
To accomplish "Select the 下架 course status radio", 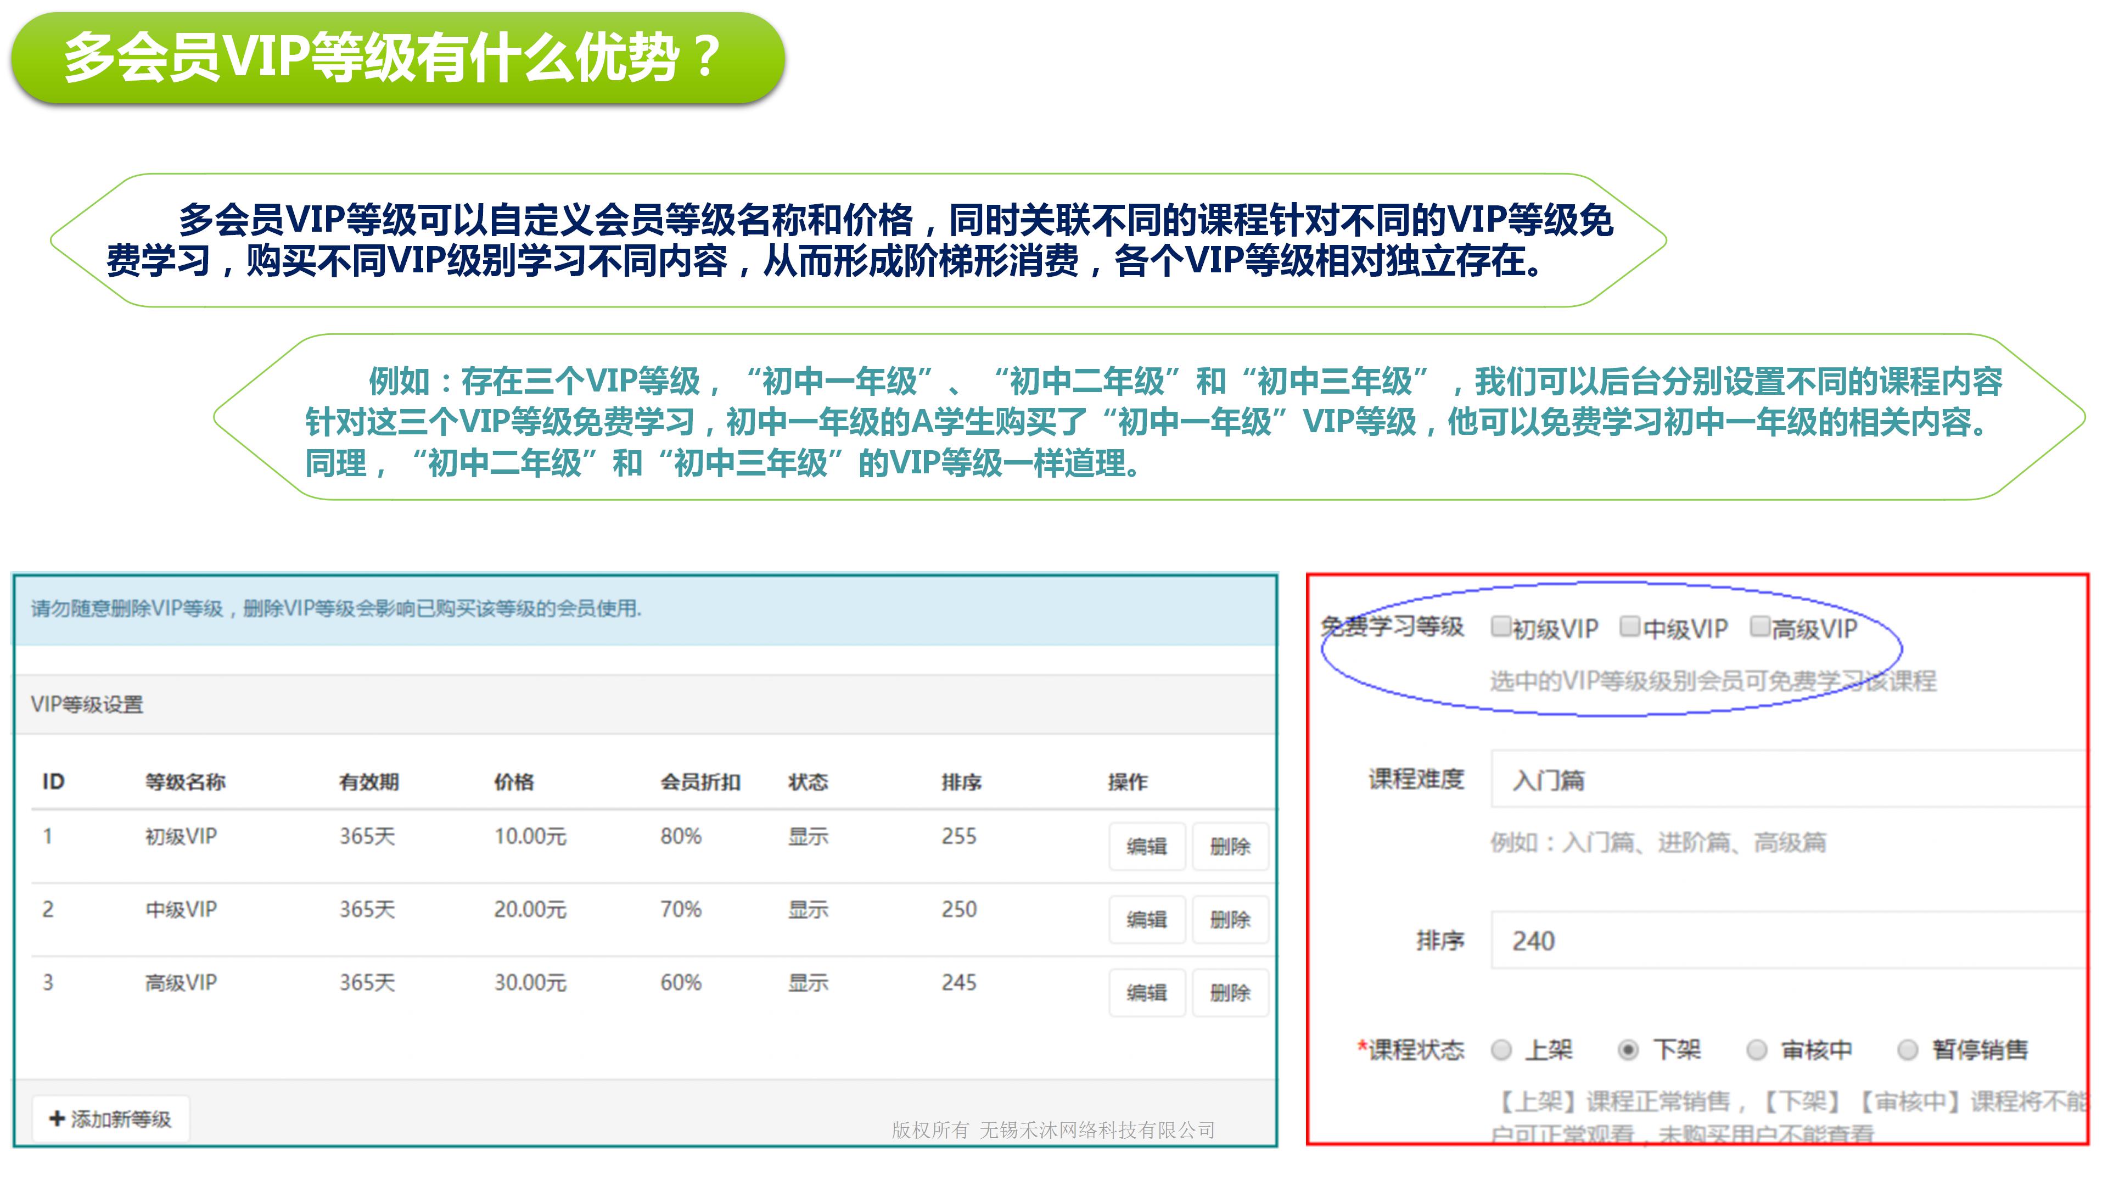I will [x=1628, y=1050].
